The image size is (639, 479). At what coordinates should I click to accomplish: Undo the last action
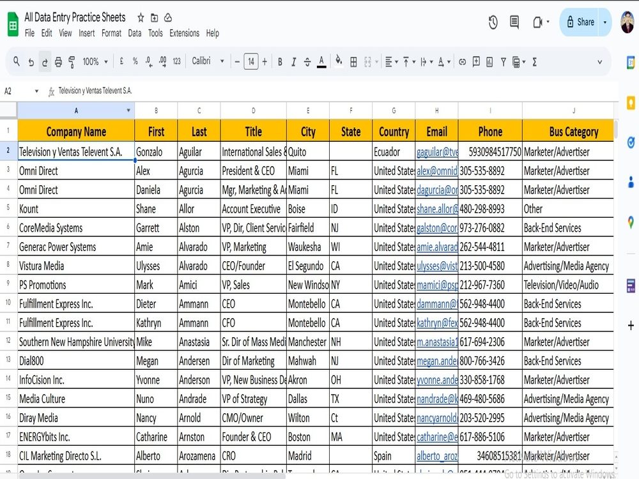(x=31, y=62)
